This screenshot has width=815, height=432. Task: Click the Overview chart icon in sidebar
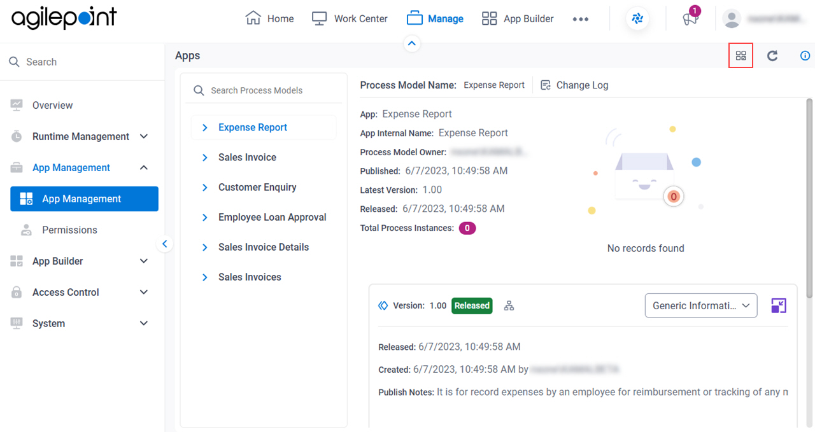pos(17,105)
